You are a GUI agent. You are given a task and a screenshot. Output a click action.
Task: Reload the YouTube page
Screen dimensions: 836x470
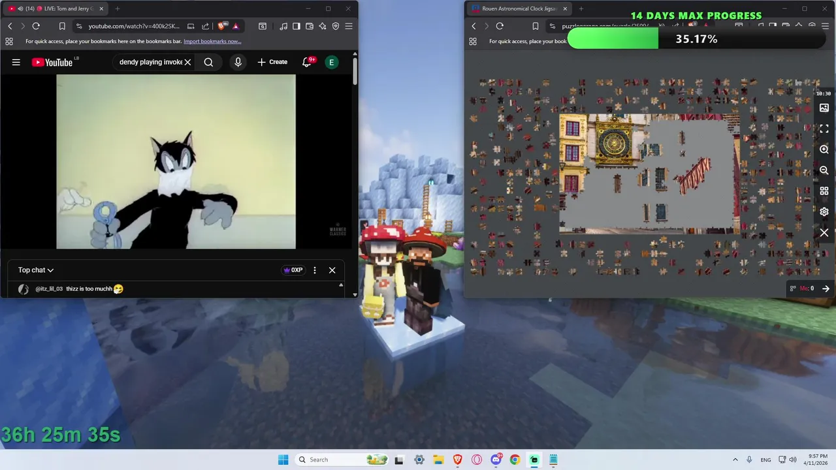click(x=36, y=26)
